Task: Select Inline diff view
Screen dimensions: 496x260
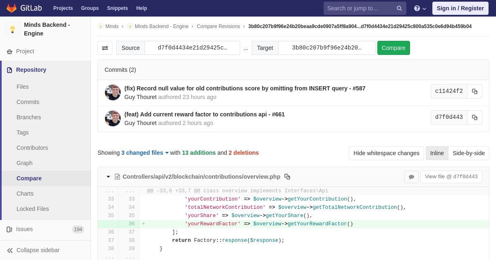Action: [436, 153]
